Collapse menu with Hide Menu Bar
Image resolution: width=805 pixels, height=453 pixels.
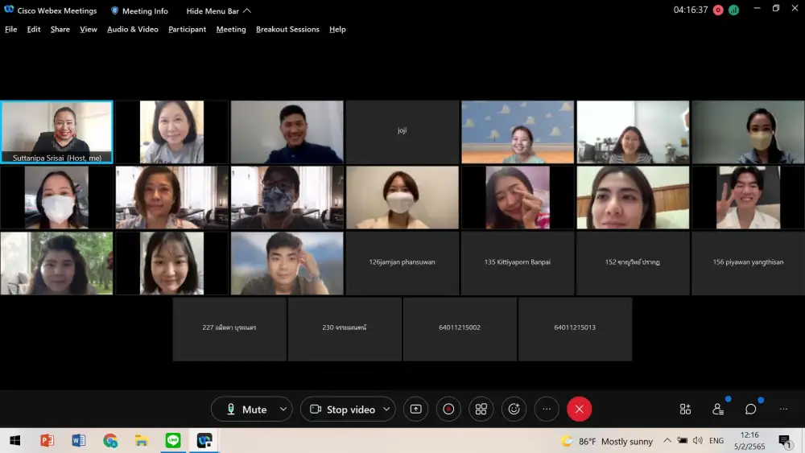(218, 10)
